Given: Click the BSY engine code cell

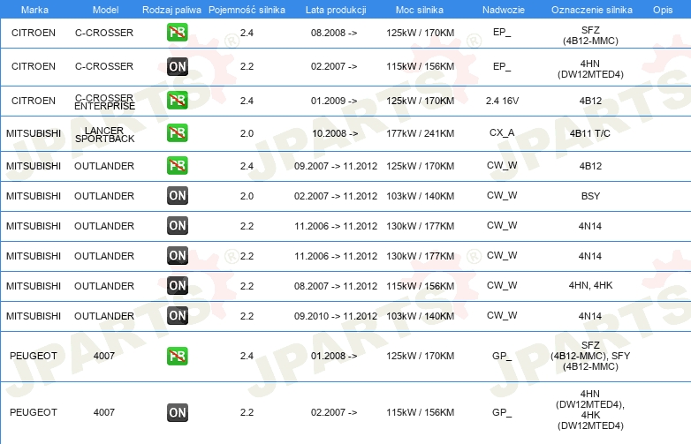Looking at the screenshot, I should pyautogui.click(x=590, y=196).
